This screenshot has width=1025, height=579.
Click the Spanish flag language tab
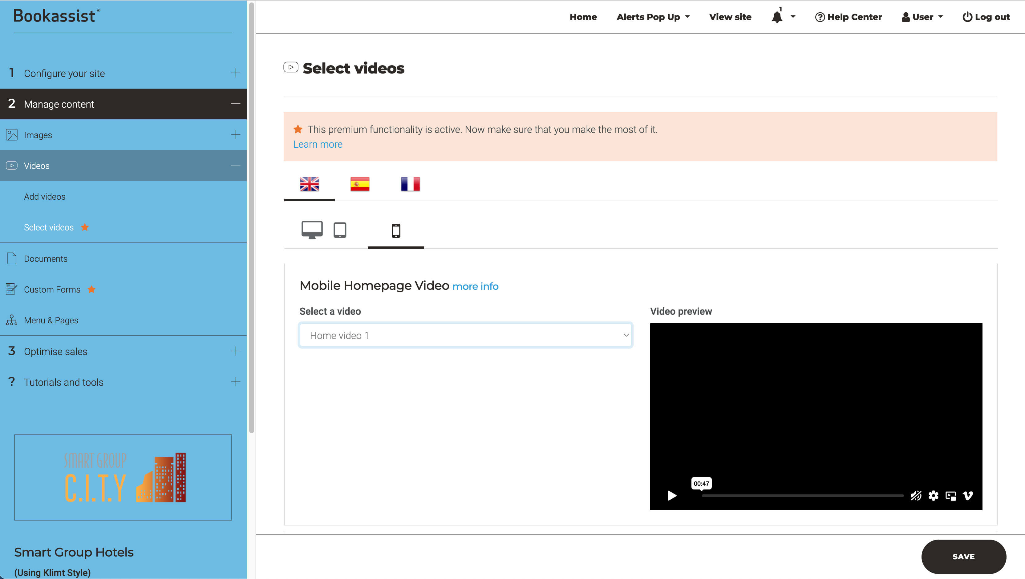(360, 184)
